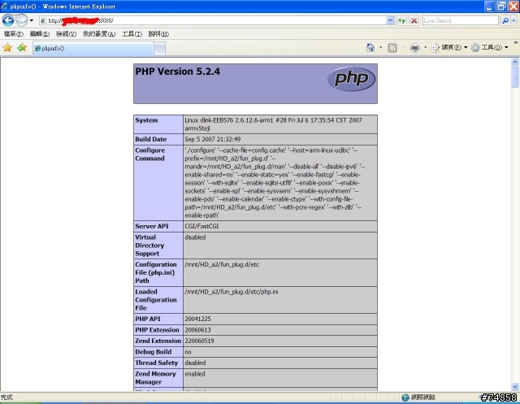Image resolution: width=520 pixels, height=404 pixels.
Task: Click PHP Extension value 20060613
Action: (x=197, y=330)
